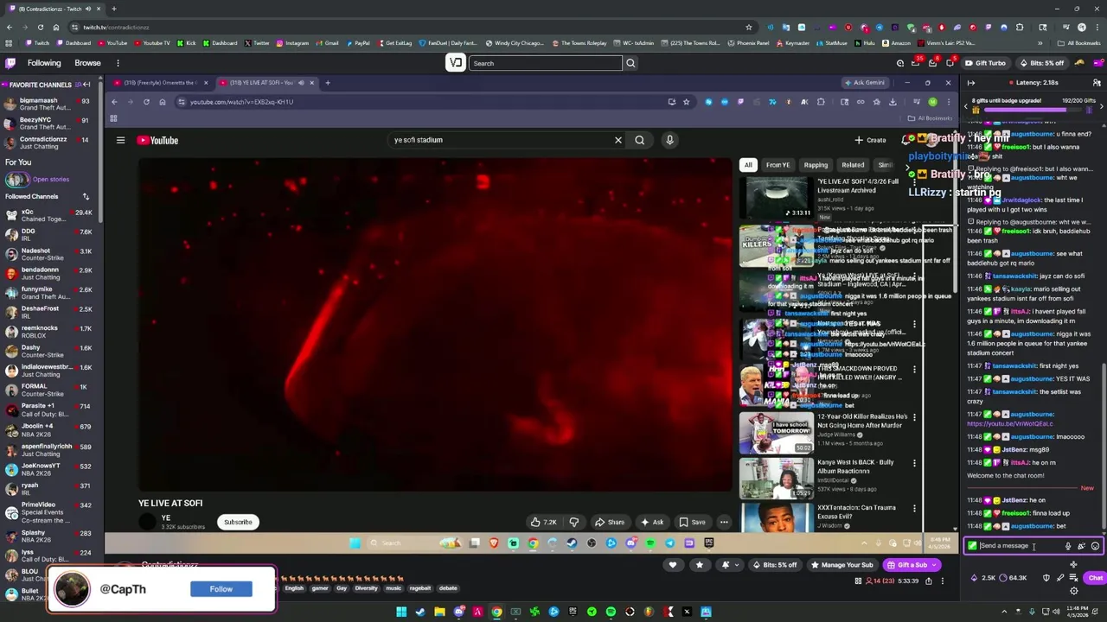Open a new tab in streamed browser
The width and height of the screenshot is (1107, 622).
click(x=327, y=83)
